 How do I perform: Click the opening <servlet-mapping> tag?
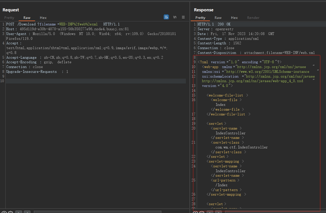click(x=225, y=161)
